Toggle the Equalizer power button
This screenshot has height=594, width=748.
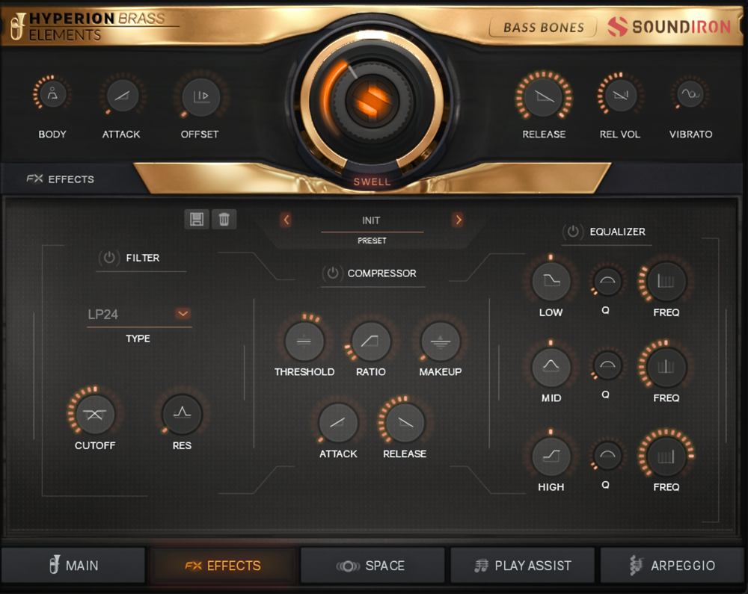573,232
